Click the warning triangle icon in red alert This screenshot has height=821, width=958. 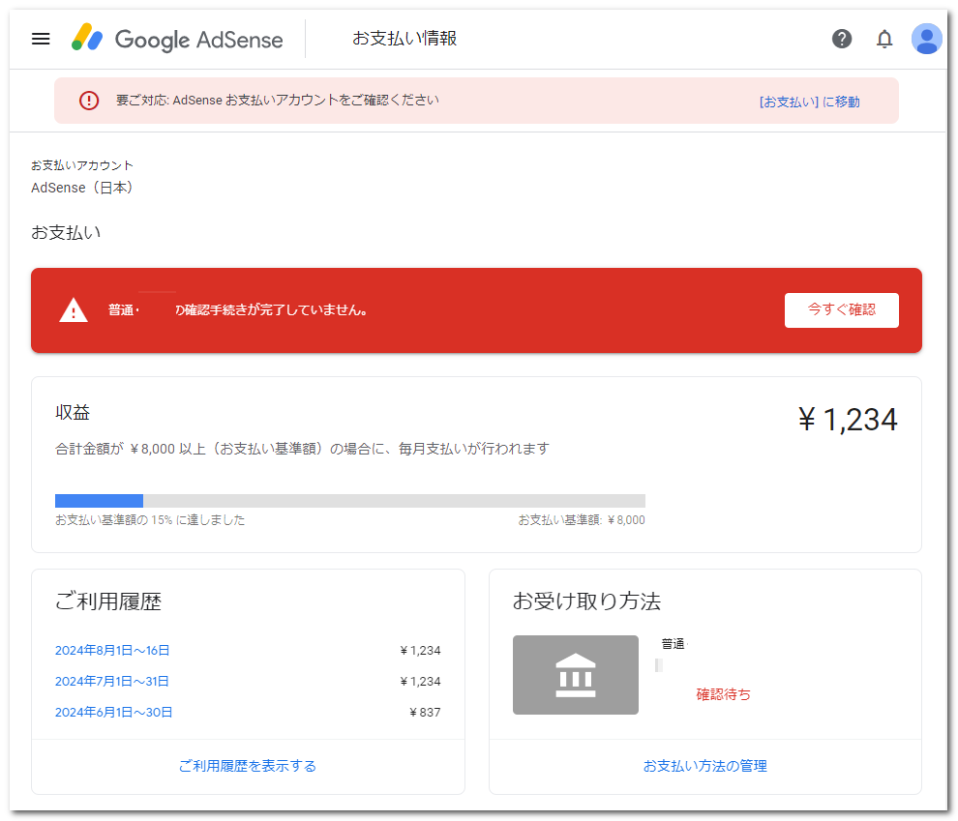point(74,310)
